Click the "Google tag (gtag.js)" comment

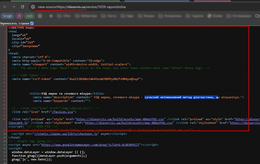tap(34, 141)
